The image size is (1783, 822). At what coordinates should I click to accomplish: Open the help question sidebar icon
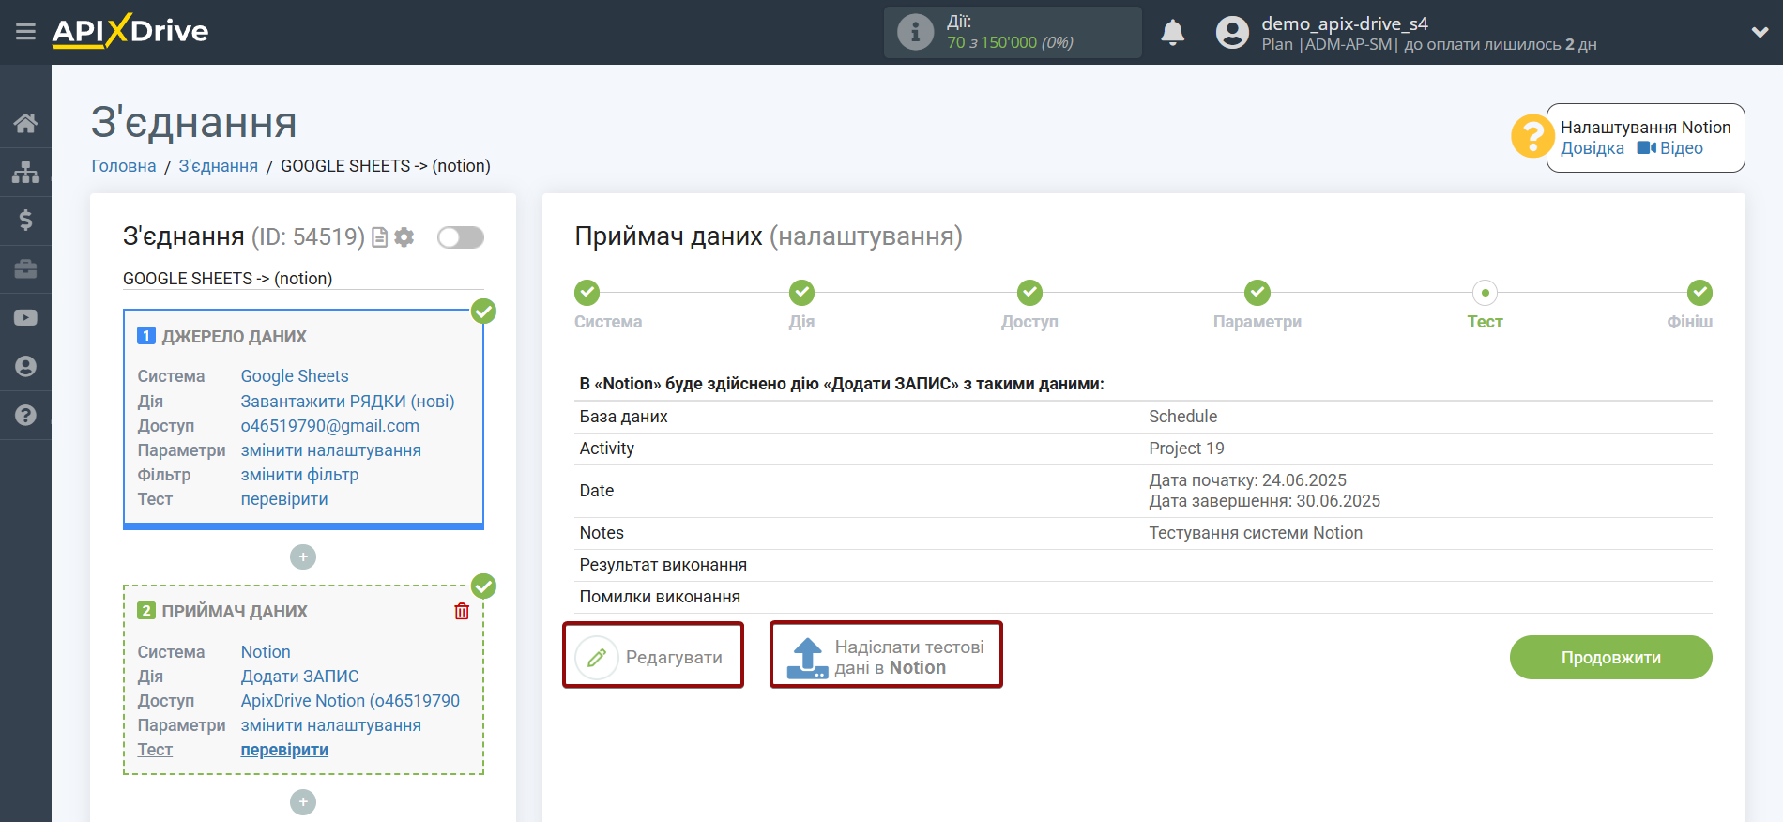(25, 416)
